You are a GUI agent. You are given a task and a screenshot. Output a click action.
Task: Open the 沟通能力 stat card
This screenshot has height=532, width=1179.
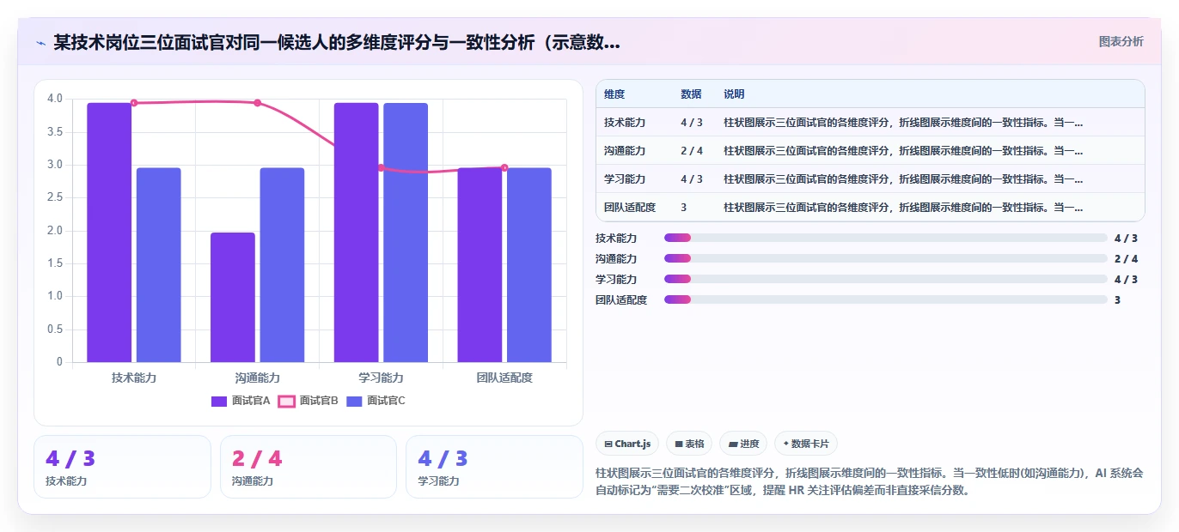click(308, 467)
